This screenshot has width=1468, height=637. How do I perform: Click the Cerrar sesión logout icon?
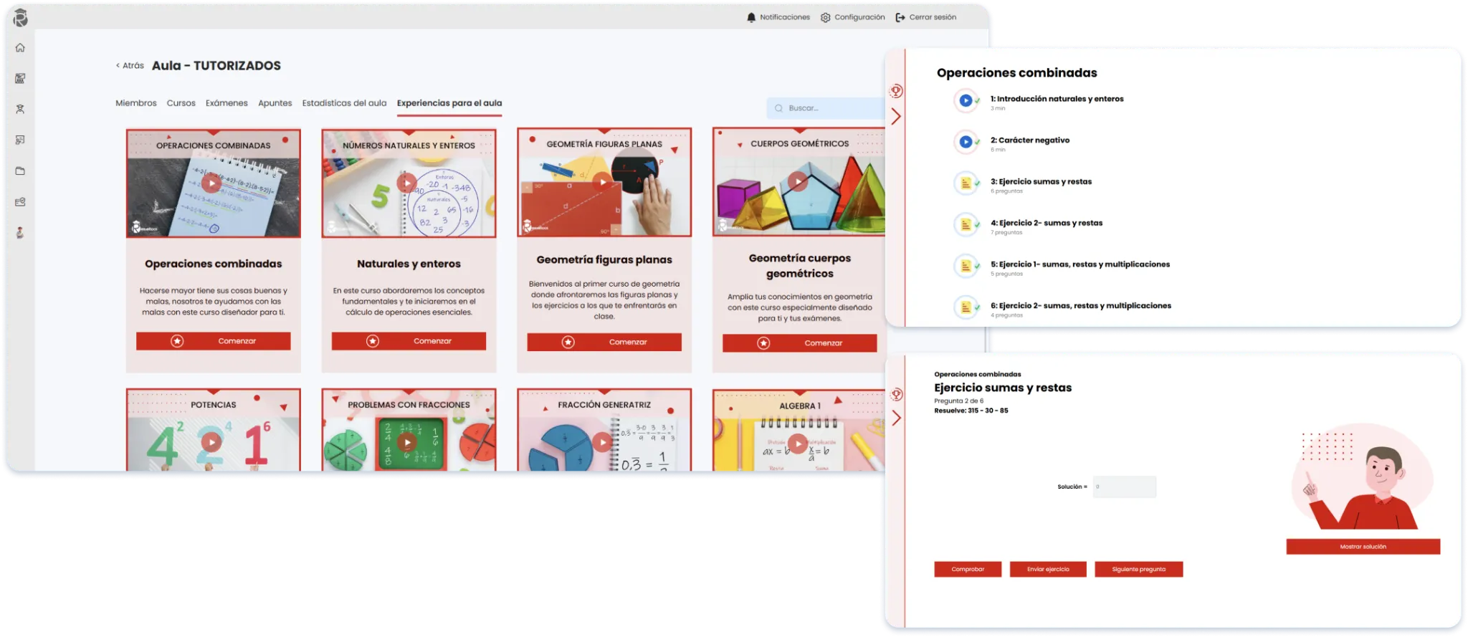click(x=900, y=17)
